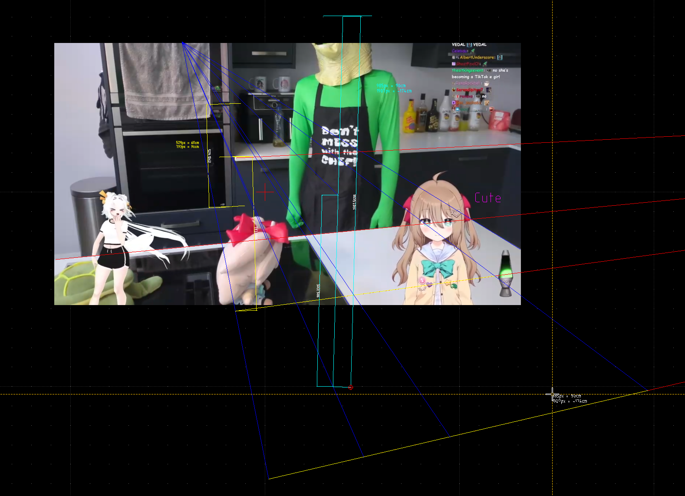This screenshot has width=685, height=496.
Task: Click the magenta "Cute" text label
Action: click(487, 198)
